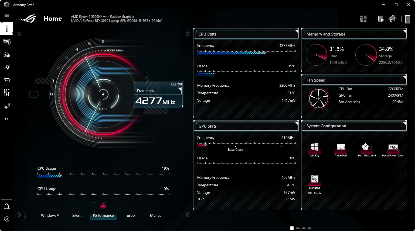The height and width of the screenshot is (231, 415).
Task: Select the Turbo operating mode
Action: pyautogui.click(x=130, y=215)
